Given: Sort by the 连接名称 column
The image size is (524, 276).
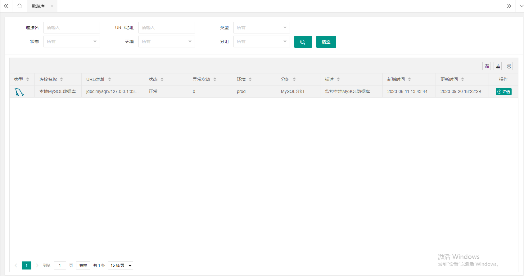Looking at the screenshot, I should point(61,79).
